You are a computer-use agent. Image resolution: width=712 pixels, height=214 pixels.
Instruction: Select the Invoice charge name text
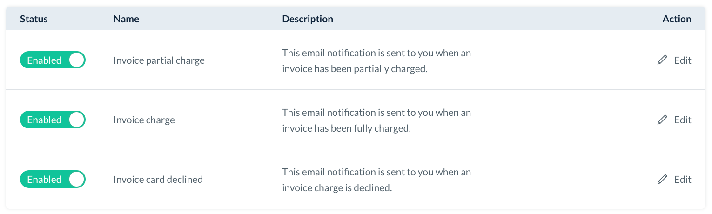(x=144, y=120)
